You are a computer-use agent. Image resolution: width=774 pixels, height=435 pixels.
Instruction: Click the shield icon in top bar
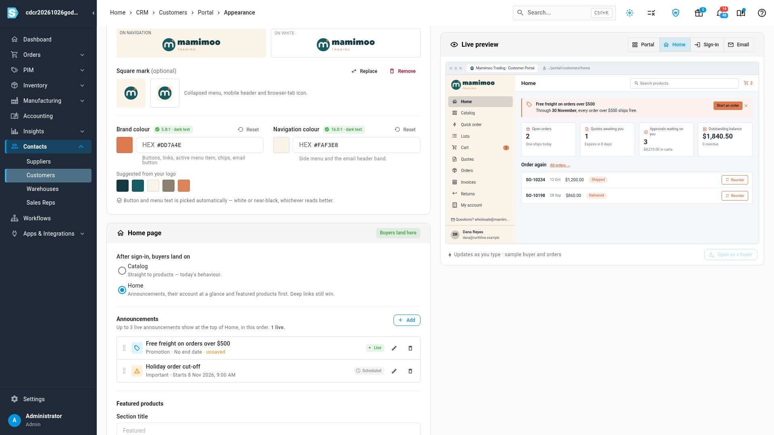point(676,13)
